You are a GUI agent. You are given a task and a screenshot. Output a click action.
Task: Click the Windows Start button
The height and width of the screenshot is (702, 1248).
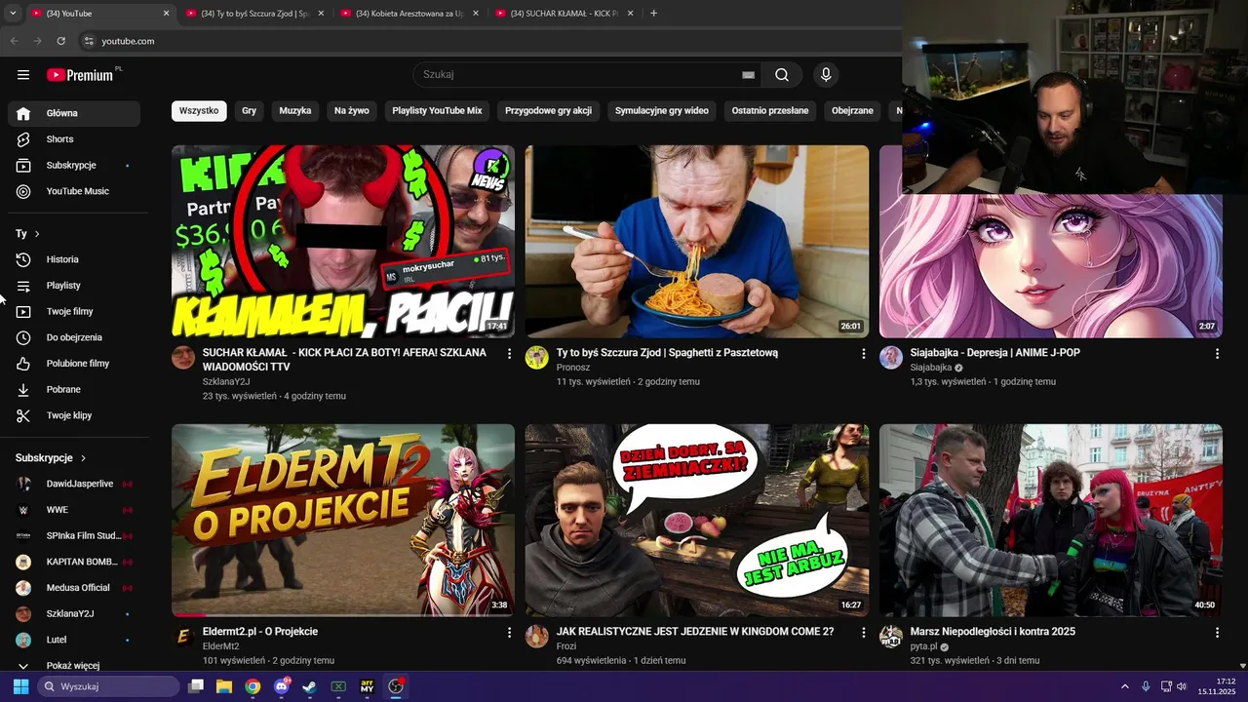click(20, 686)
